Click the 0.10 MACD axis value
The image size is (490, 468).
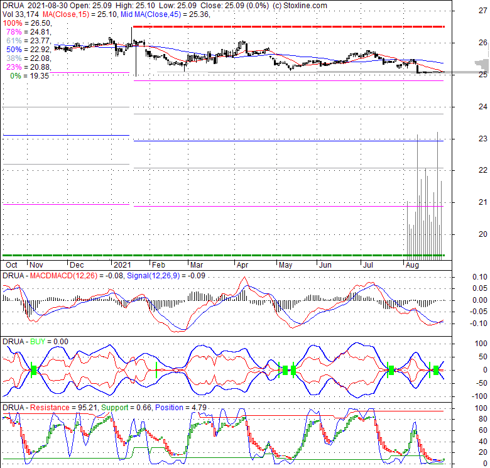click(480, 277)
